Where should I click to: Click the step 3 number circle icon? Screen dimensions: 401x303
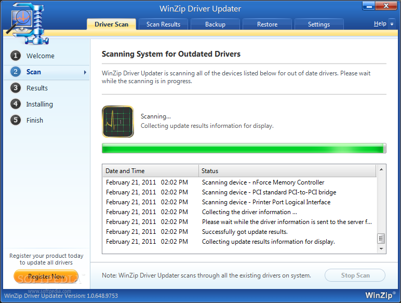coord(16,88)
